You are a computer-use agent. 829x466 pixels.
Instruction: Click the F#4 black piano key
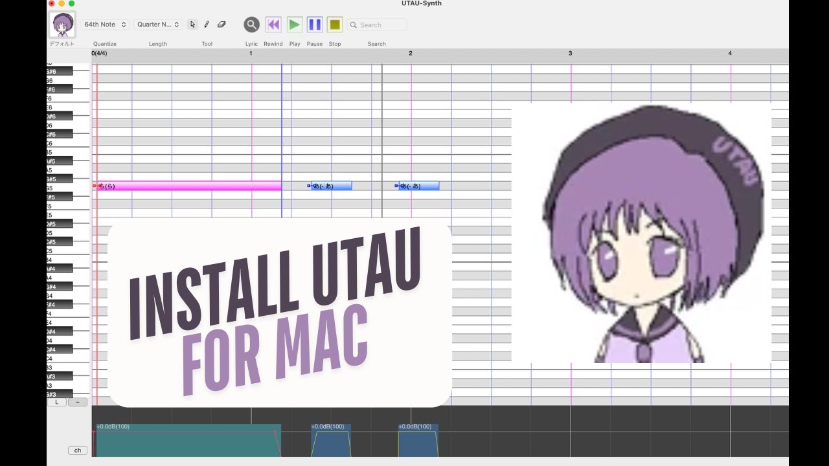(x=60, y=305)
